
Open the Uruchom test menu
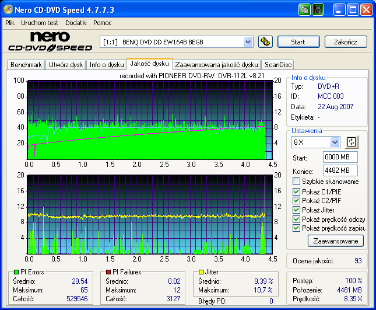(x=40, y=22)
